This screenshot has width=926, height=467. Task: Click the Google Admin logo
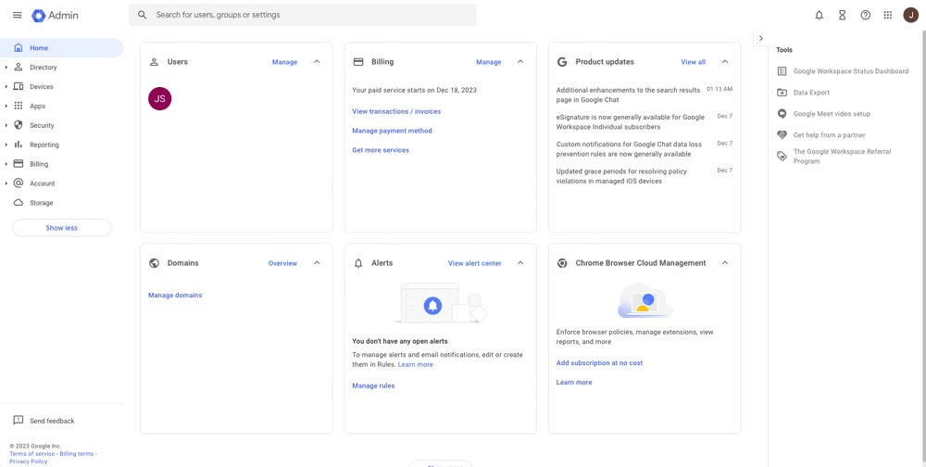pyautogui.click(x=55, y=16)
